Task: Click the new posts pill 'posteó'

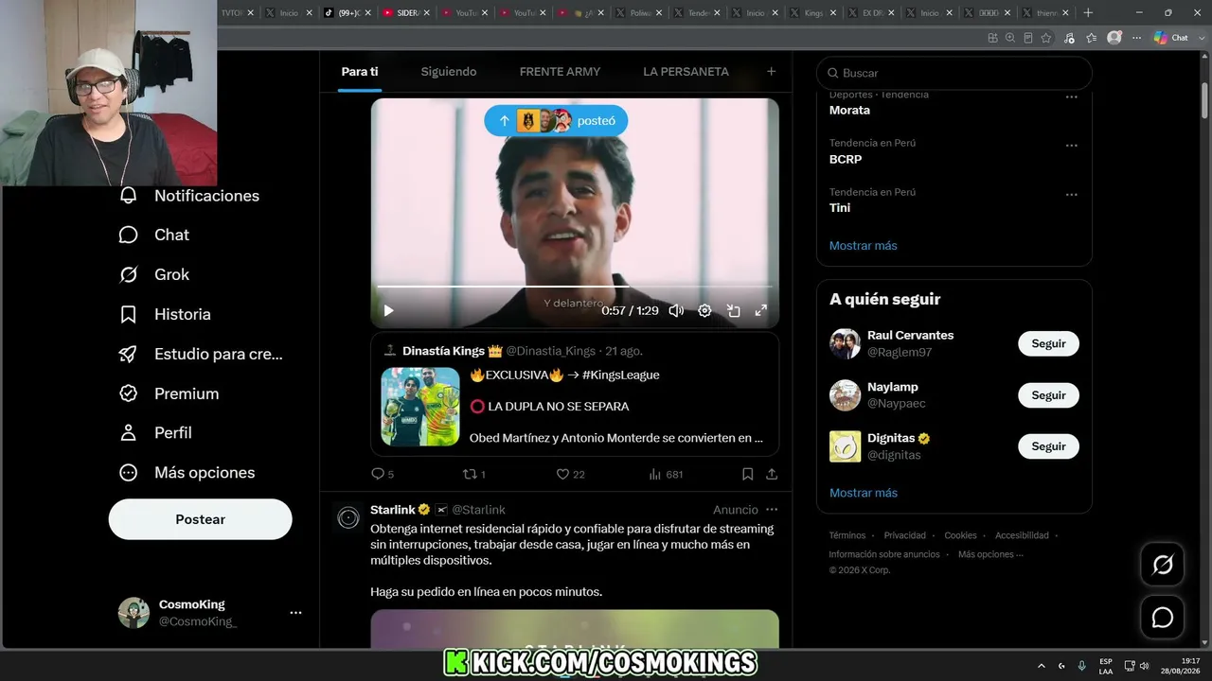Action: 556,121
